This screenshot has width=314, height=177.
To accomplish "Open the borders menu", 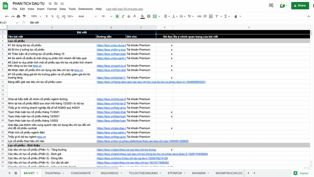I will point(149,16).
